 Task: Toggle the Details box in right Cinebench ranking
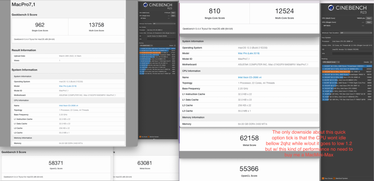(x=371, y=62)
